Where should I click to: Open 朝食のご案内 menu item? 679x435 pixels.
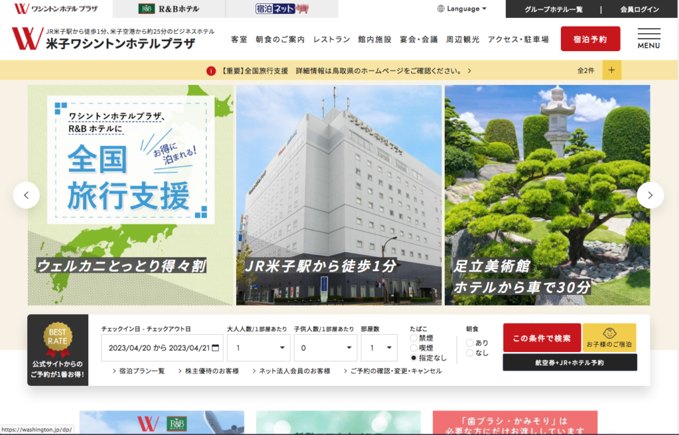(x=280, y=39)
